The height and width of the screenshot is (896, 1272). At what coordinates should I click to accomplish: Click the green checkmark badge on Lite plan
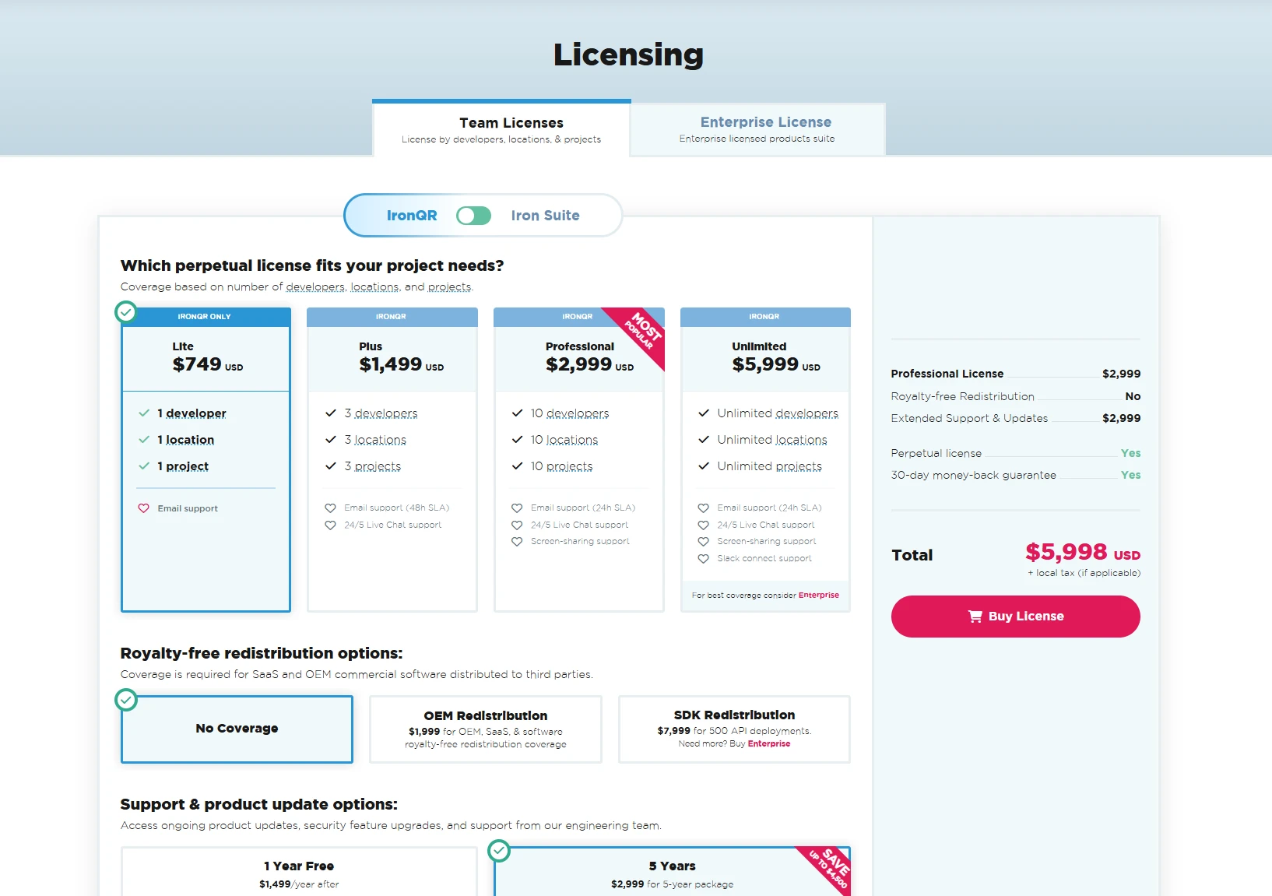(x=125, y=312)
